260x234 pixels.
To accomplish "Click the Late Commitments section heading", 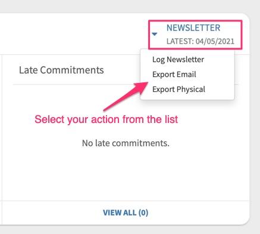I will [61, 70].
